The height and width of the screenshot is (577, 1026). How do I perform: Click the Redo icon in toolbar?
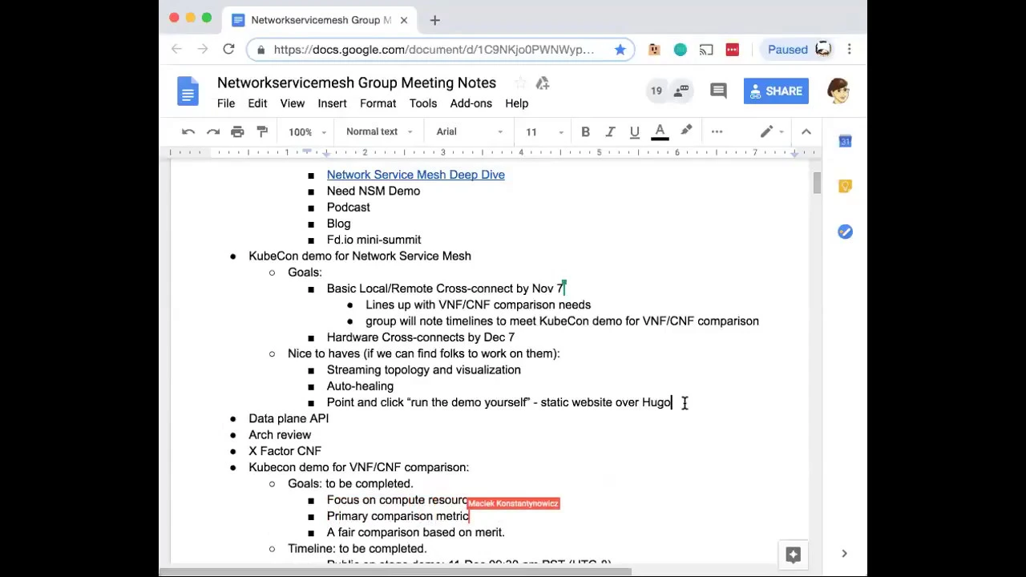tap(213, 131)
